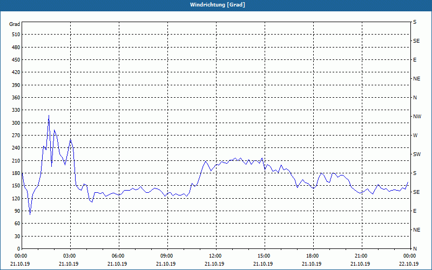Select the 330 y-axis tick label
Screen dimensions: 432x270
[16, 110]
